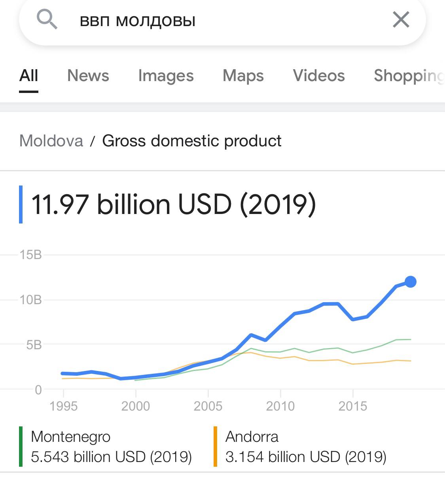Go to the Maps tab
Image resolution: width=445 pixels, height=479 pixels.
click(243, 76)
